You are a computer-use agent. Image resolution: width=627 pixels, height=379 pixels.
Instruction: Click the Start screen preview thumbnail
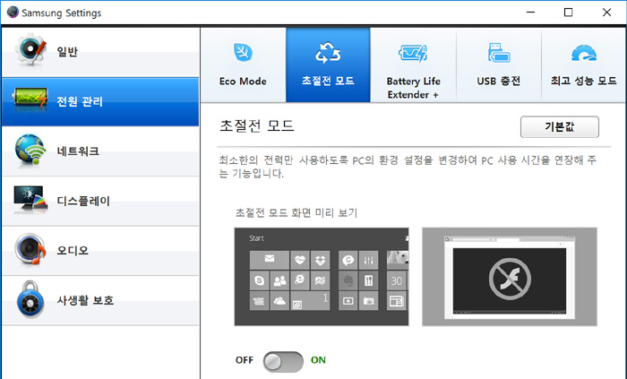322,277
